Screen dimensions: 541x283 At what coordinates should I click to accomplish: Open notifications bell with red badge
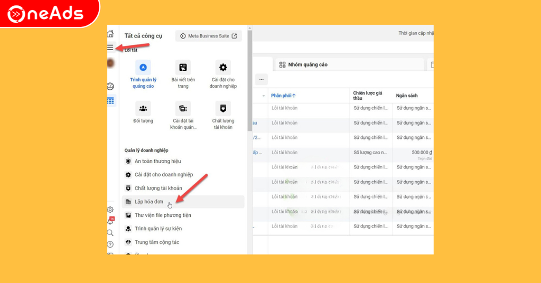tap(110, 221)
